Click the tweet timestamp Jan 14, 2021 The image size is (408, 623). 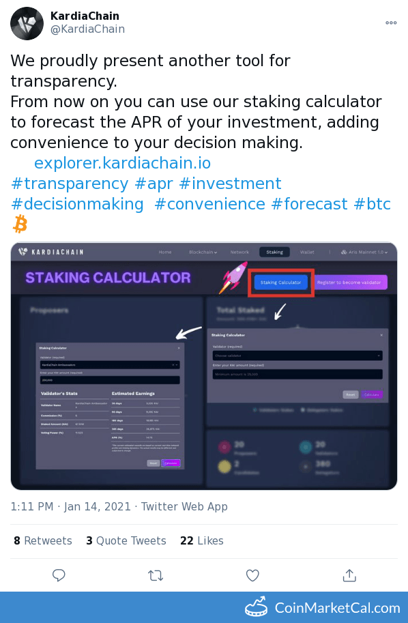click(x=98, y=506)
